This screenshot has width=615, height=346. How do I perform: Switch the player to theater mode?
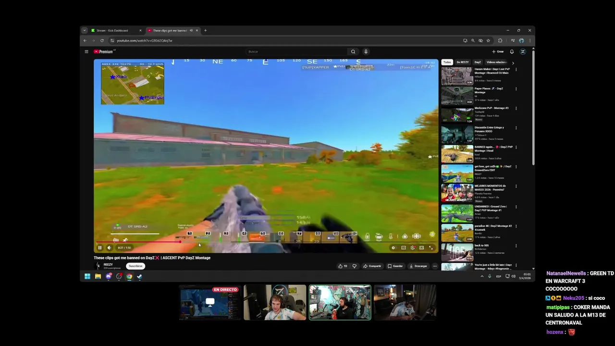422,248
